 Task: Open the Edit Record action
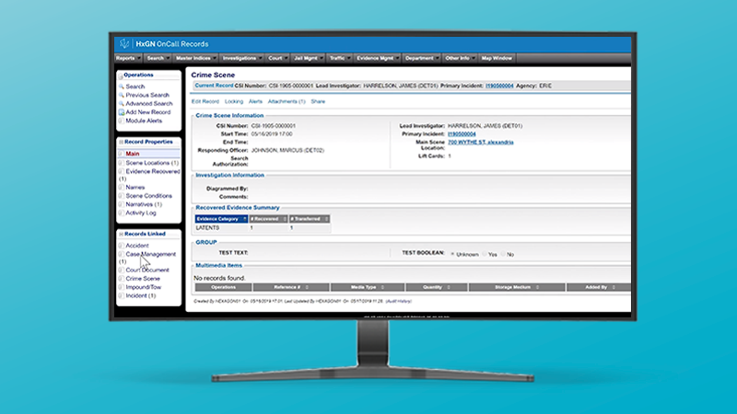205,101
